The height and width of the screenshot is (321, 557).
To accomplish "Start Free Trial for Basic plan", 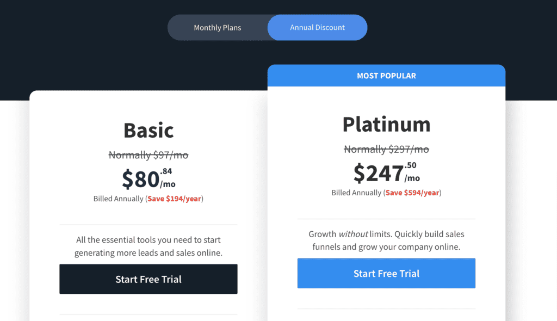I will [148, 279].
